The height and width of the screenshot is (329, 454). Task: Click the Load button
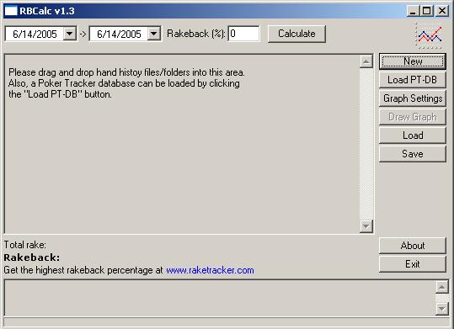pos(413,135)
